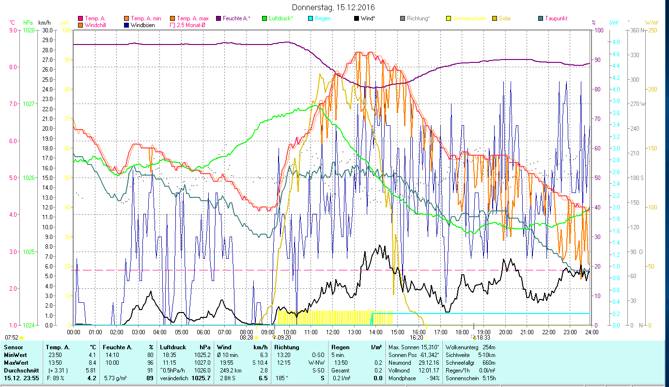Click the green Luftdruck legend square

[x=264, y=19]
